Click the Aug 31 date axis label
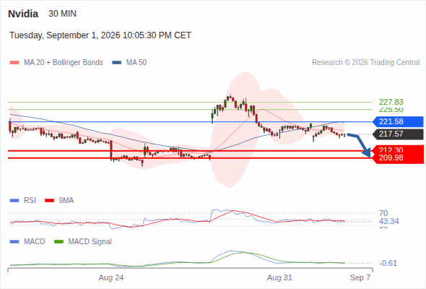426x289 pixels. click(x=279, y=277)
